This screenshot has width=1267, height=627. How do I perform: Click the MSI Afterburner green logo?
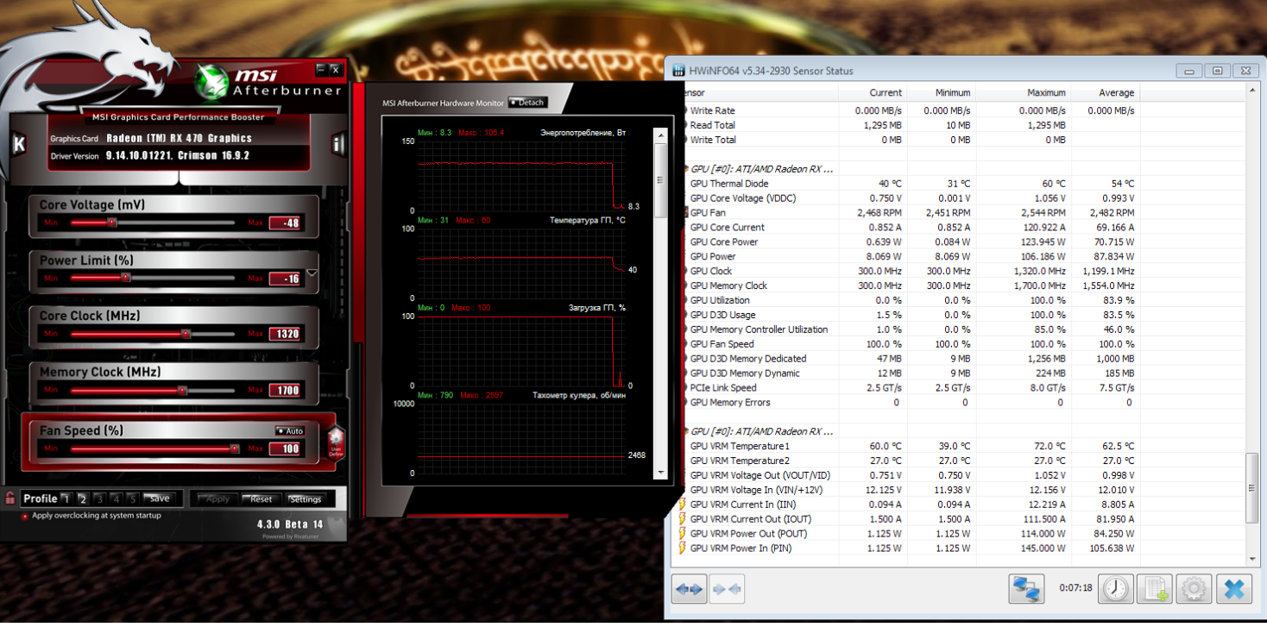pyautogui.click(x=211, y=80)
